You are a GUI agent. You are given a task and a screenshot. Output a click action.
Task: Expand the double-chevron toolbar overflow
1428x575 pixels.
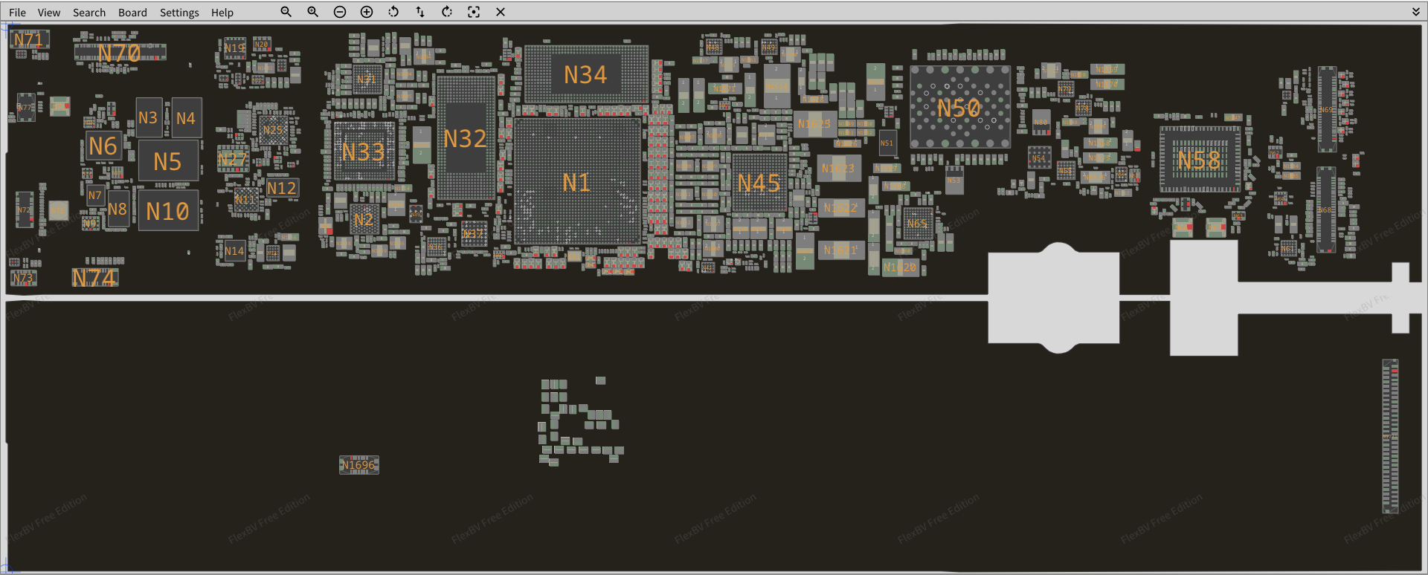pyautogui.click(x=1416, y=12)
